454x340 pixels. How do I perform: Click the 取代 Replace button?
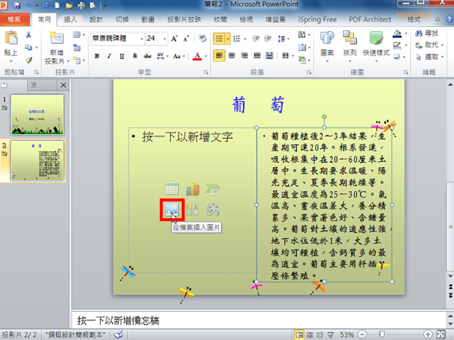[429, 45]
